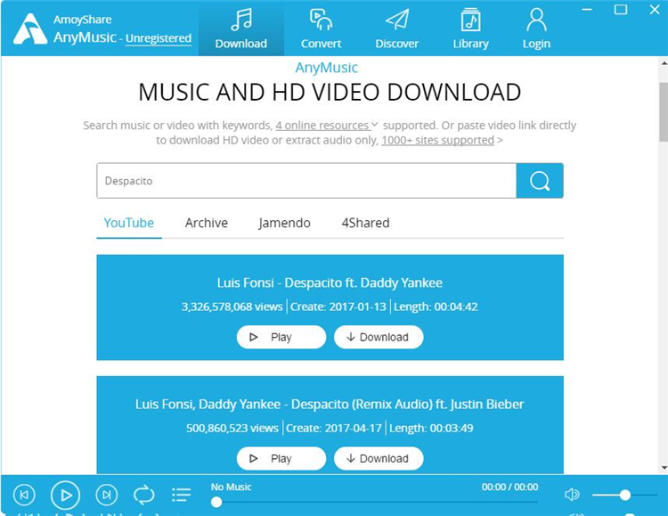Download Despacito Remix Audio ft. Justin Bieber

click(379, 458)
